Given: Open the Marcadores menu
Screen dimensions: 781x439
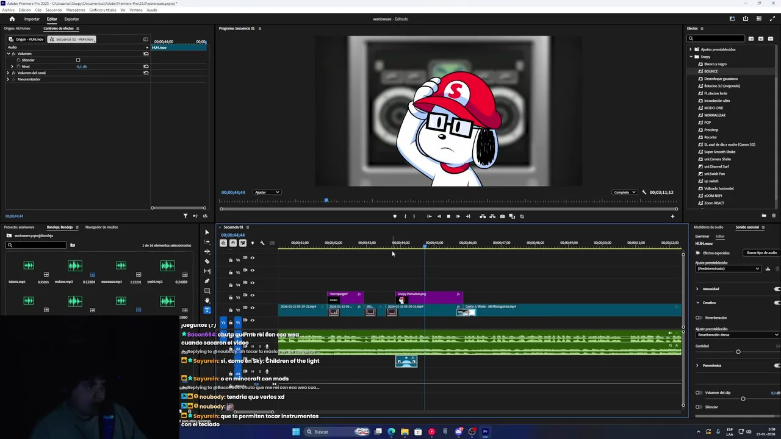Looking at the screenshot, I should coord(76,10).
